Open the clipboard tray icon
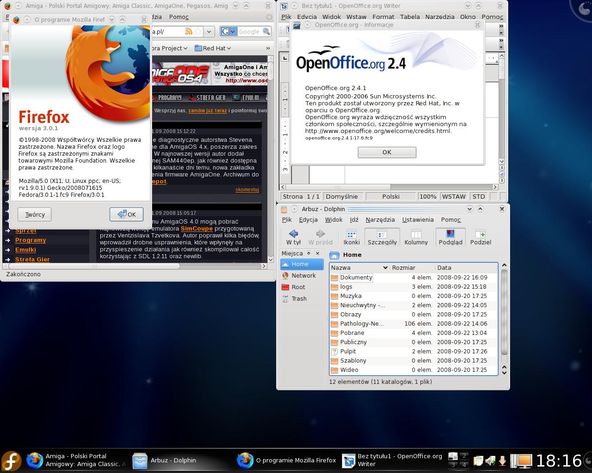The image size is (592, 473). [478, 461]
